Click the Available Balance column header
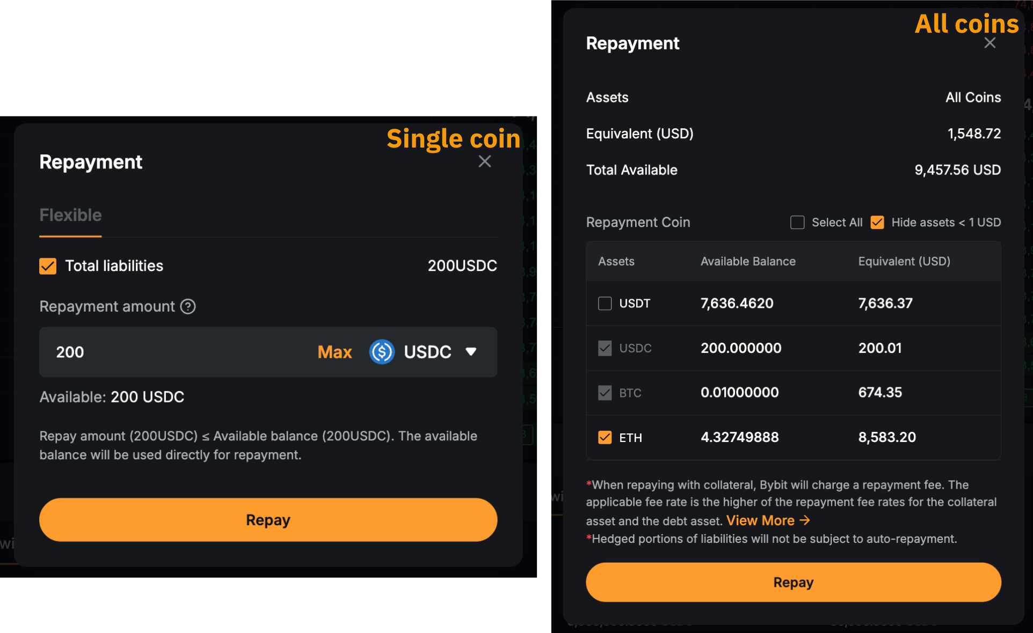 (x=747, y=261)
